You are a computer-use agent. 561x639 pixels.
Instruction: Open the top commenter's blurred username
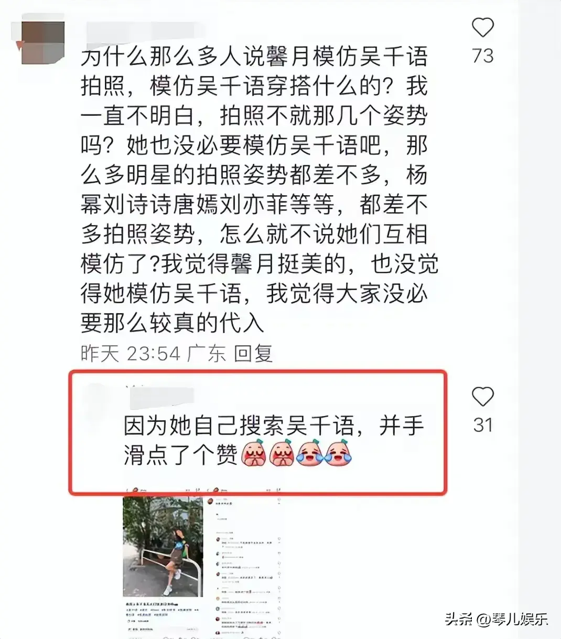[141, 30]
